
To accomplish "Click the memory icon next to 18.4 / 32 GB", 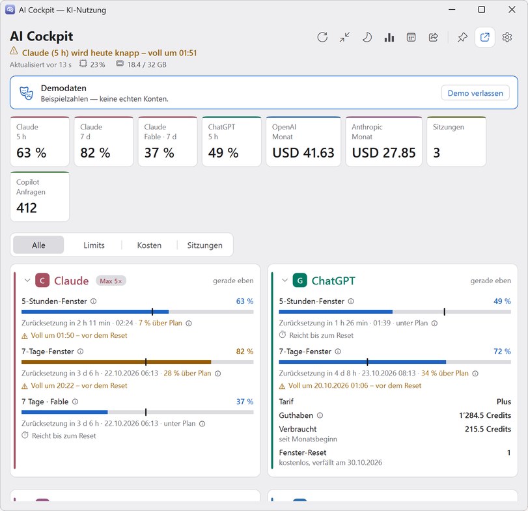I will (120, 63).
